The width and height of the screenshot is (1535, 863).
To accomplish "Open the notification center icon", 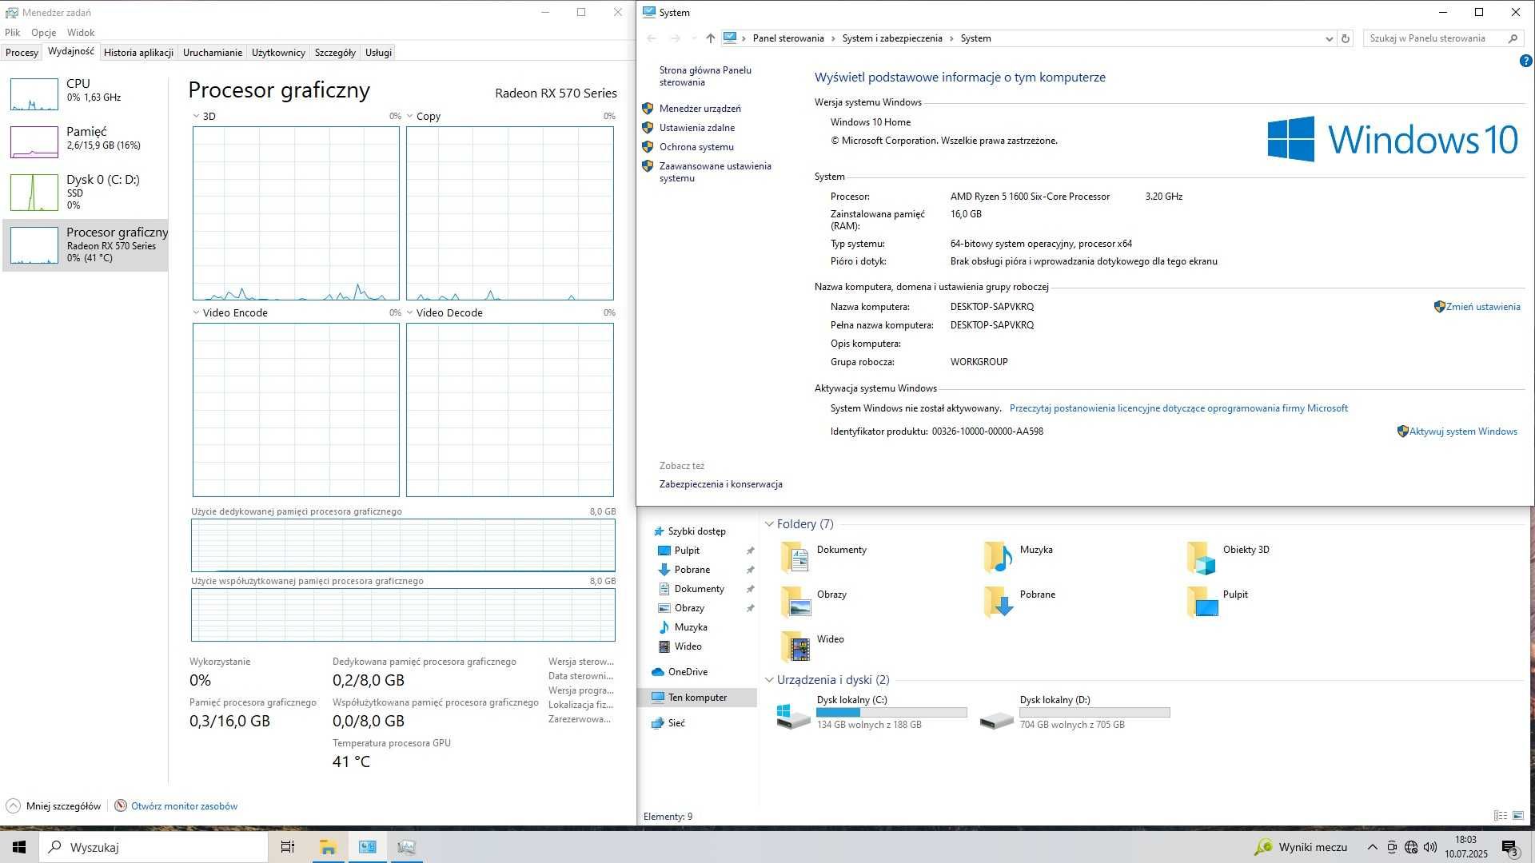I will coord(1509,848).
